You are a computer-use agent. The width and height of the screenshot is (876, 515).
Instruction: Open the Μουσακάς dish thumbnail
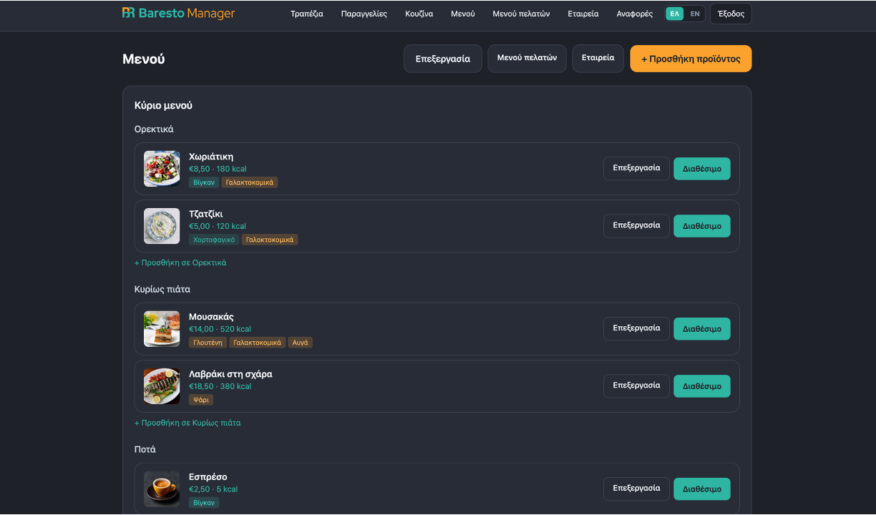162,329
